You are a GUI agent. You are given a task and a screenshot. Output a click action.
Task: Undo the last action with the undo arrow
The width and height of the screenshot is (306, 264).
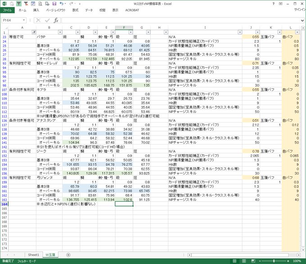(61, 4)
